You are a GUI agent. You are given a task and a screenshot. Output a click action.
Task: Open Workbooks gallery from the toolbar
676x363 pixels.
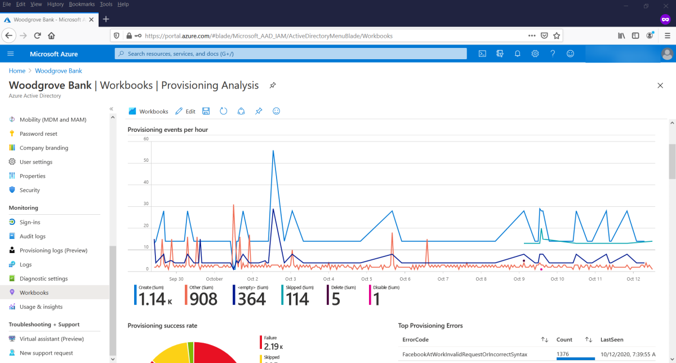tap(149, 112)
